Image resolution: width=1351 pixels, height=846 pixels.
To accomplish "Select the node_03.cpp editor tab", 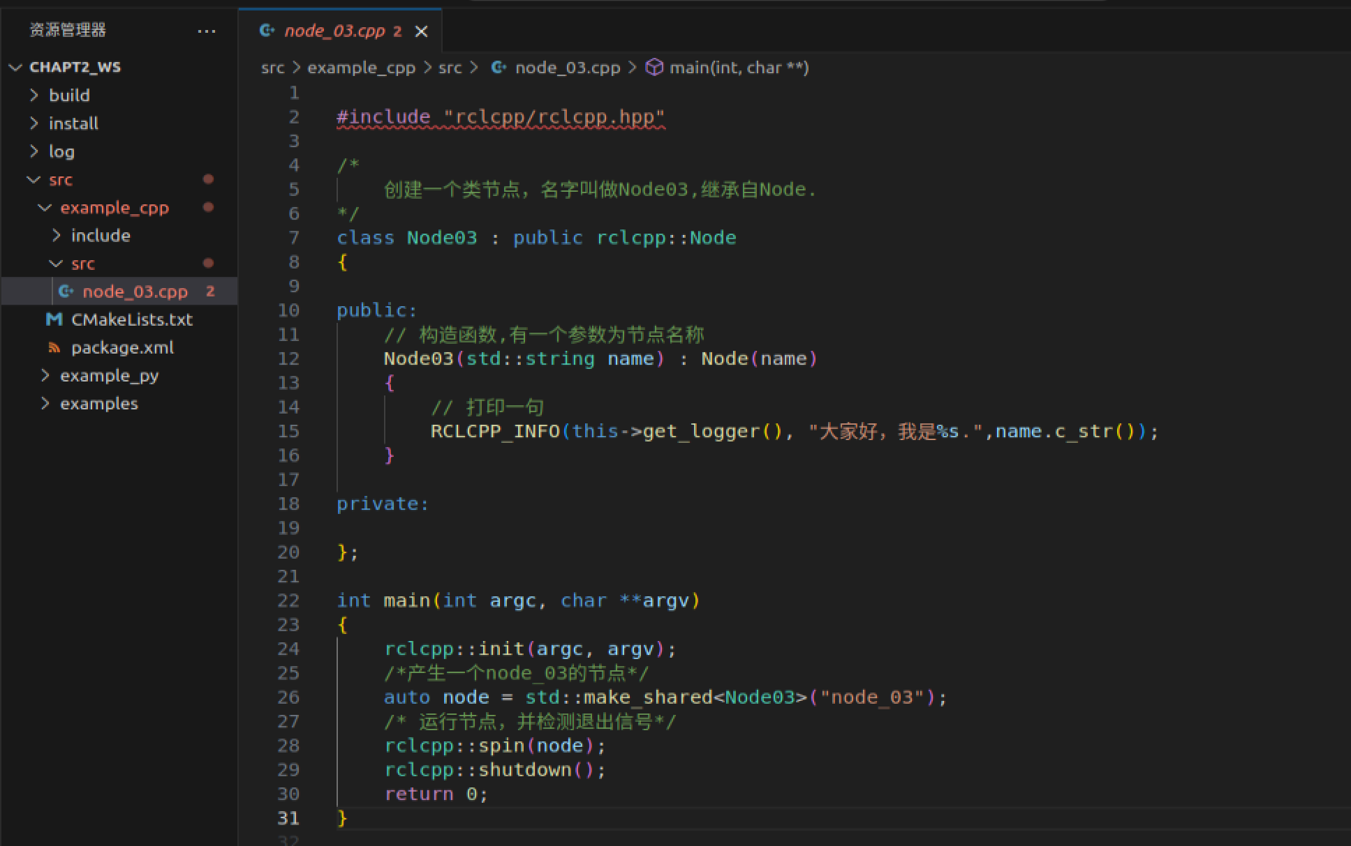I will pyautogui.click(x=334, y=31).
